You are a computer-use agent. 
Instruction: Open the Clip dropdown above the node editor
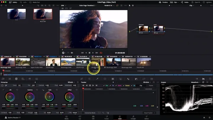tap(192, 6)
